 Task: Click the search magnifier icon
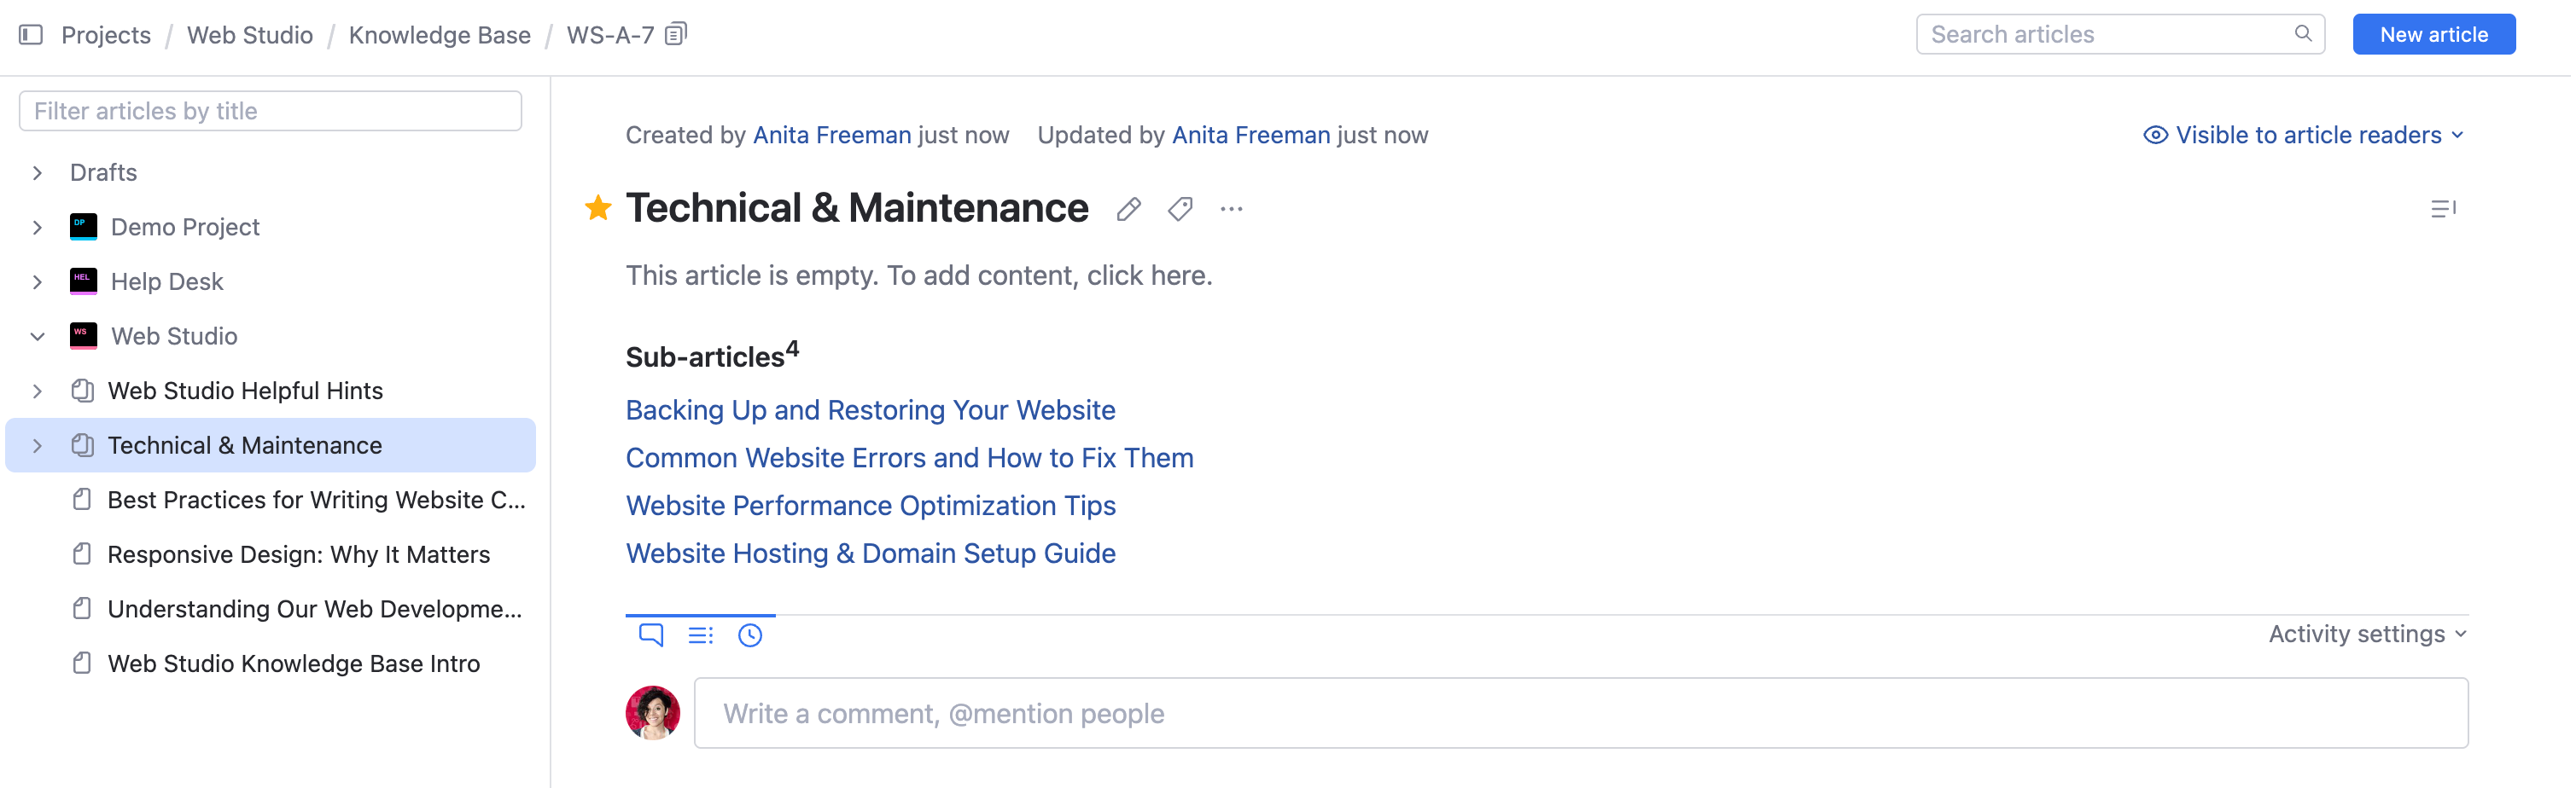(2303, 34)
